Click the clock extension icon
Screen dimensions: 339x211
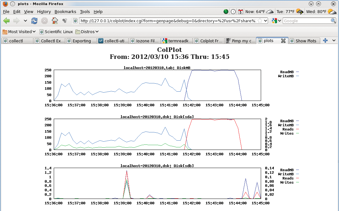pyautogui.click(x=233, y=11)
